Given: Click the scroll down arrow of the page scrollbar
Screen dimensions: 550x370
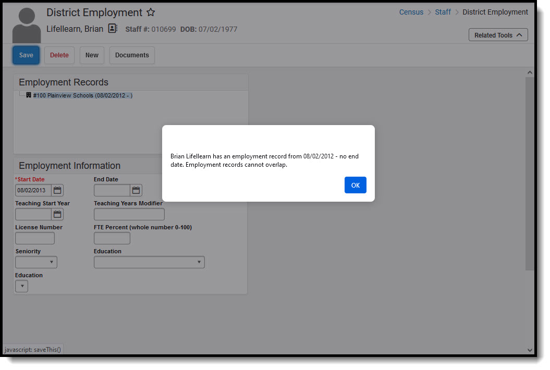Looking at the screenshot, I should pos(530,350).
